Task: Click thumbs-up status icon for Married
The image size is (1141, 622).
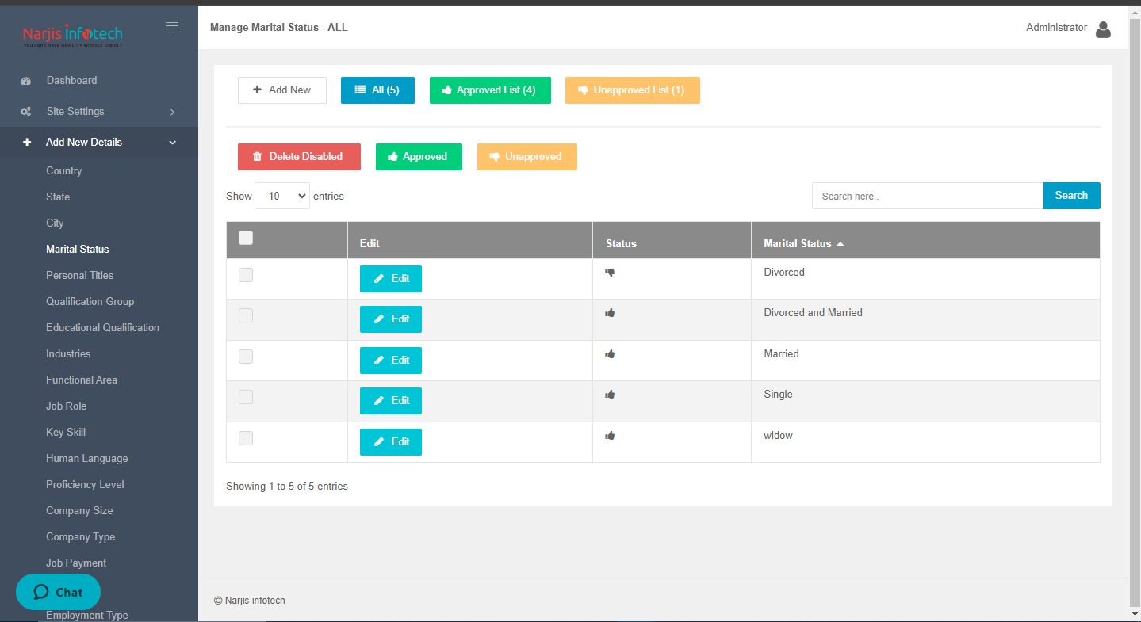Action: coord(610,354)
